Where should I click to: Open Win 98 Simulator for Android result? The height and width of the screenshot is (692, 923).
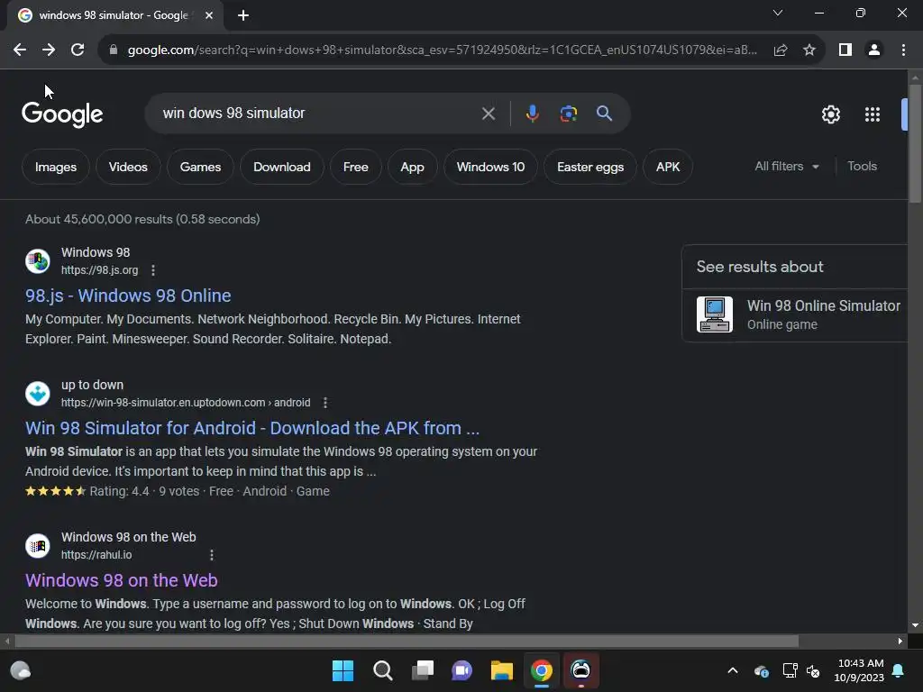[x=252, y=428]
